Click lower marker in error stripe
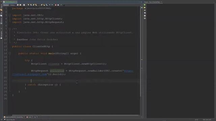 pos(142,68)
